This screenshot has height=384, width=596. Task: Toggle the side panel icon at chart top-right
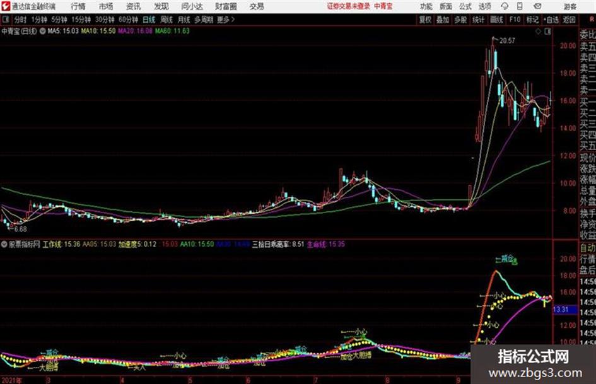point(547,32)
